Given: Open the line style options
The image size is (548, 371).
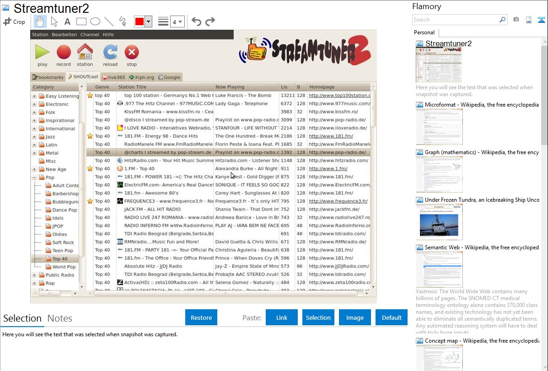Looking at the screenshot, I should click(x=163, y=22).
